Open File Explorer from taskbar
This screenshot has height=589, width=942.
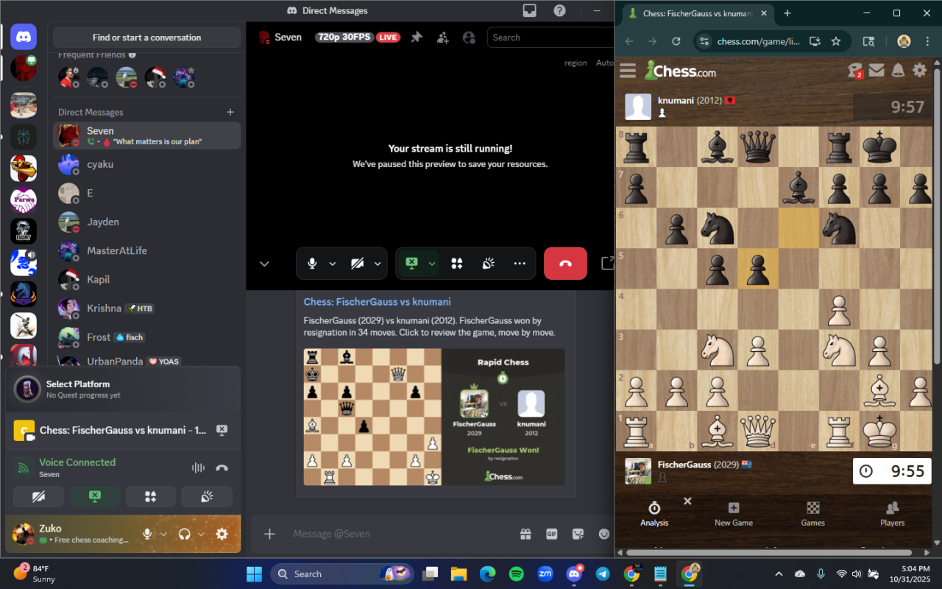pos(459,574)
